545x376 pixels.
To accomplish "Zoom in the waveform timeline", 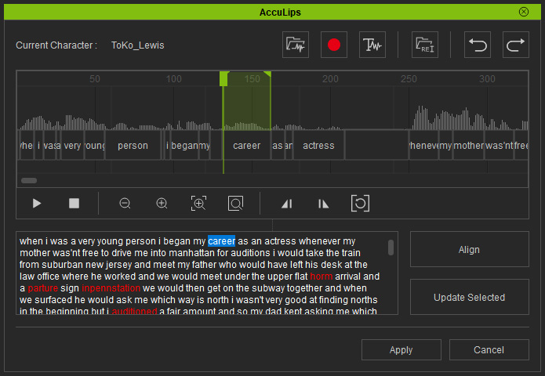I will 162,203.
